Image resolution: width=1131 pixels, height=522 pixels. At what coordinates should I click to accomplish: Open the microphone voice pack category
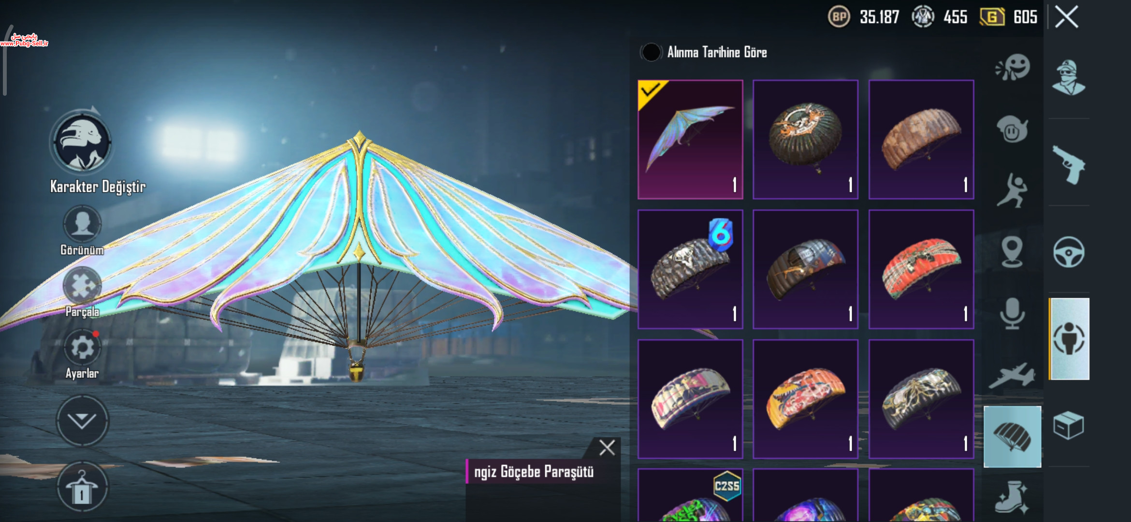1012,314
